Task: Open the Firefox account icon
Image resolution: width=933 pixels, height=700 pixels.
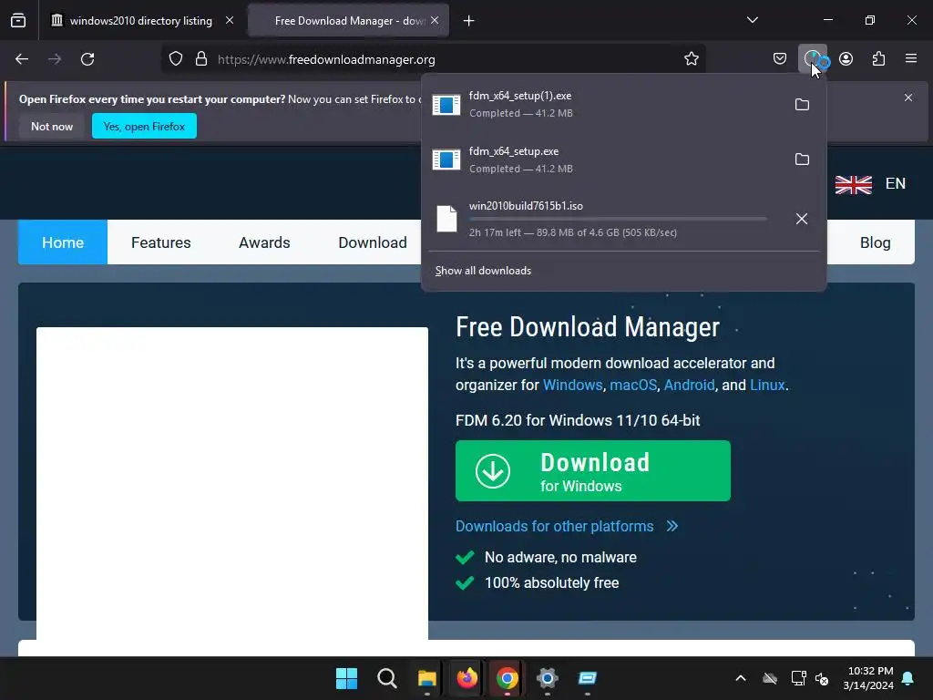Action: coord(846,59)
